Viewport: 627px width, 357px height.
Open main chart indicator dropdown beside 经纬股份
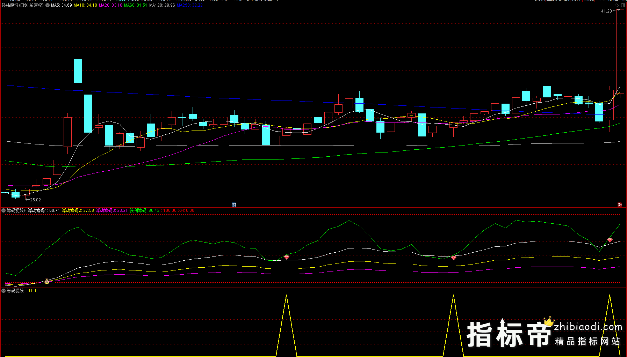click(48, 5)
